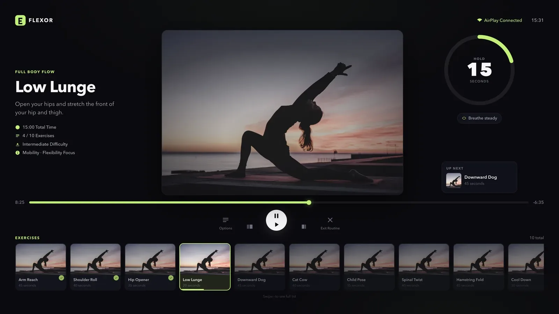Click the main Low Lunge video
559x314 pixels.
(282, 112)
